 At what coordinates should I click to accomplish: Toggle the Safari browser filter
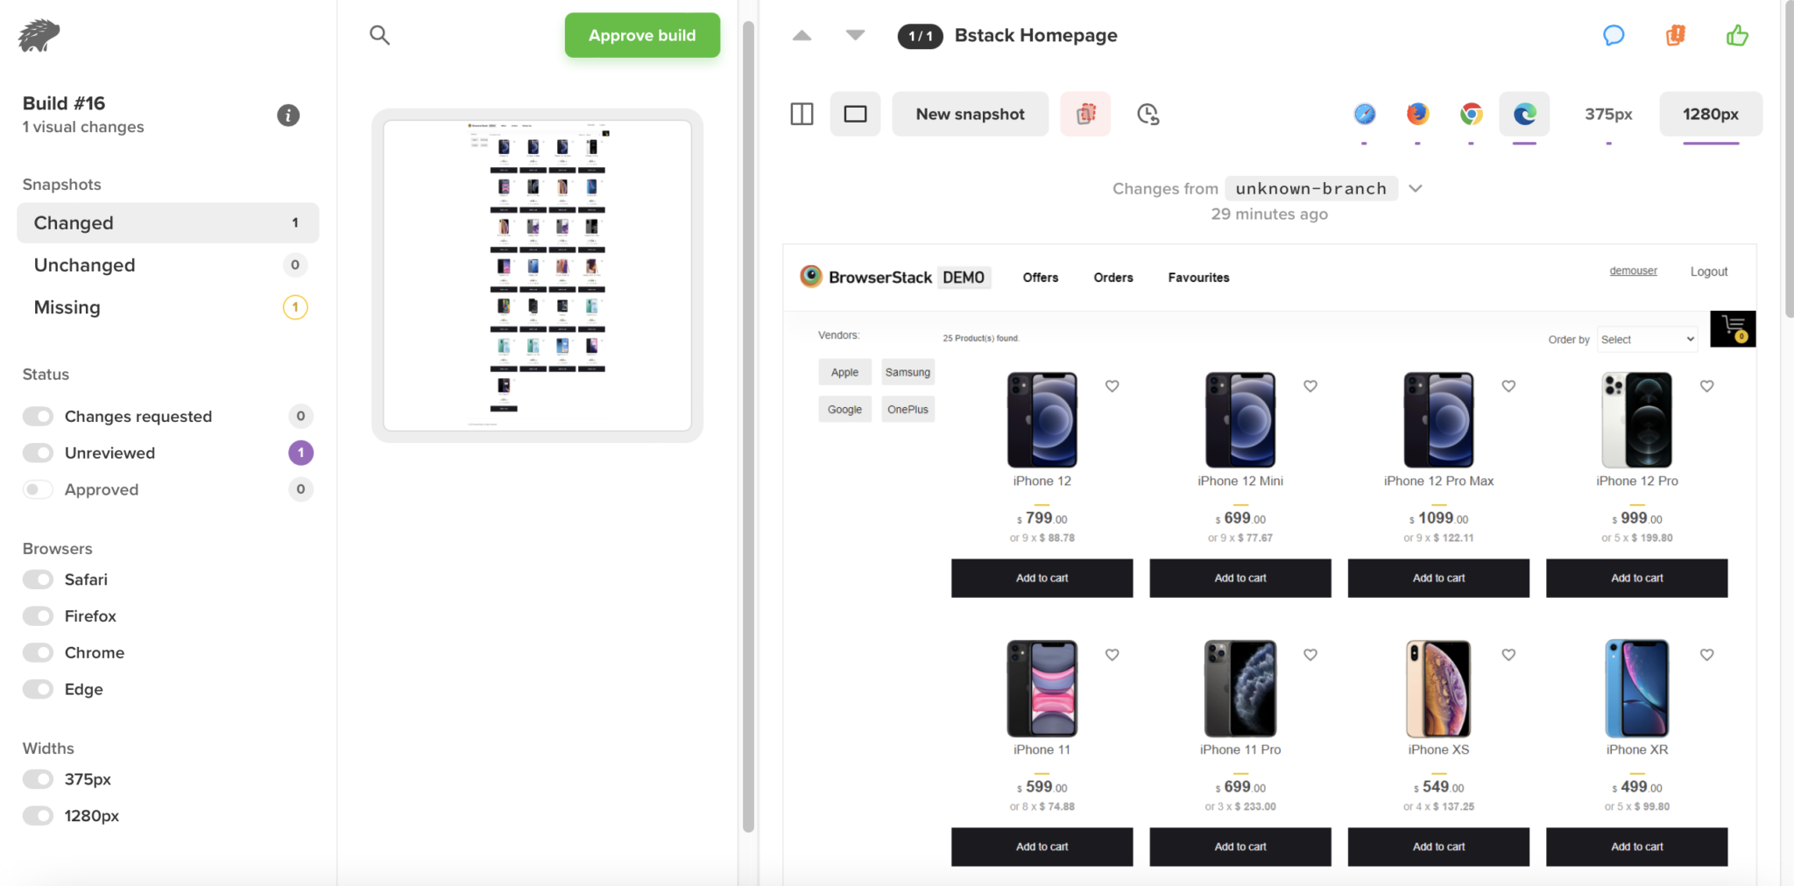click(x=38, y=580)
